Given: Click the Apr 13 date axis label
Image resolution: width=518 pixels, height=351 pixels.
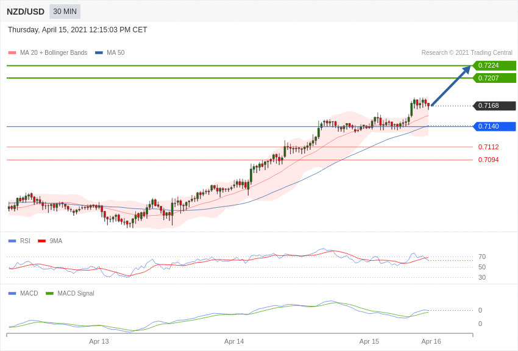Looking at the screenshot, I should (x=99, y=341).
